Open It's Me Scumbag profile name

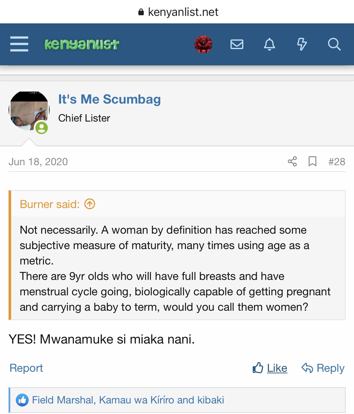110,99
